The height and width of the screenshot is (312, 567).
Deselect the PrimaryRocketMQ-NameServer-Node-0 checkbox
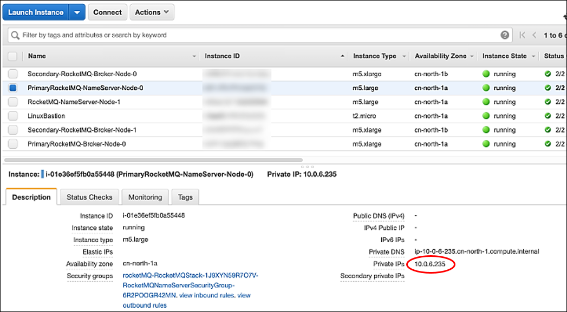12,88
